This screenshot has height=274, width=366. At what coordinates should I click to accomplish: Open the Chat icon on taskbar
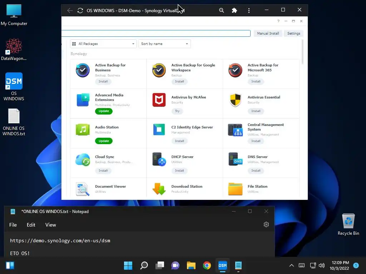175,265
